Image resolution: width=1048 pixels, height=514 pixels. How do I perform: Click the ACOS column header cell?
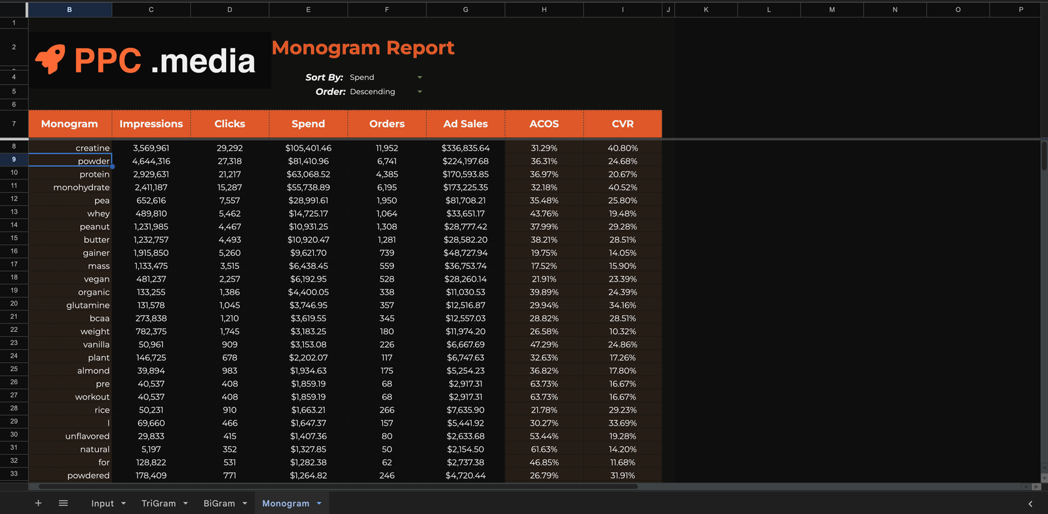point(544,124)
